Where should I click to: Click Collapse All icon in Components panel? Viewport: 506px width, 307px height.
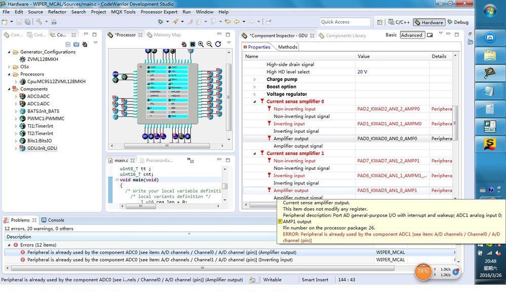click(x=68, y=44)
